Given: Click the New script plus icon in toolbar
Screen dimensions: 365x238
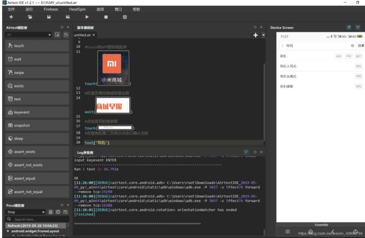Looking at the screenshot, I should (x=11, y=17).
